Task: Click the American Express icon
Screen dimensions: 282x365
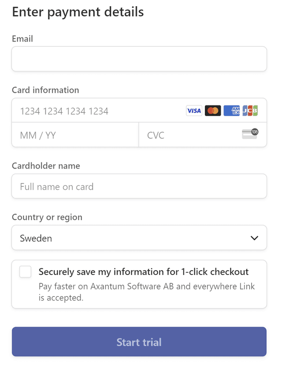Action: click(x=232, y=110)
